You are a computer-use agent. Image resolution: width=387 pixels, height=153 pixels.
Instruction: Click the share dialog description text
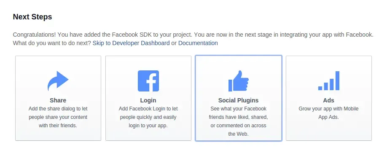coord(58,117)
